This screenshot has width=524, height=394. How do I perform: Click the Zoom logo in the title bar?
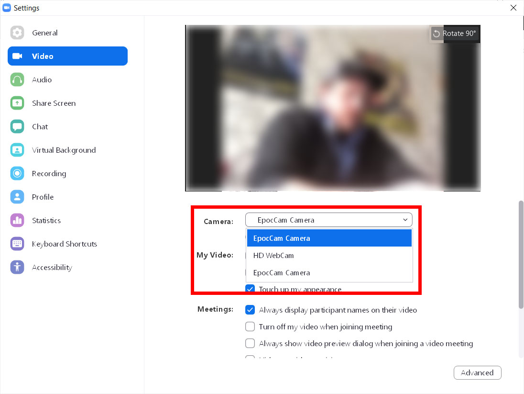pyautogui.click(x=7, y=8)
